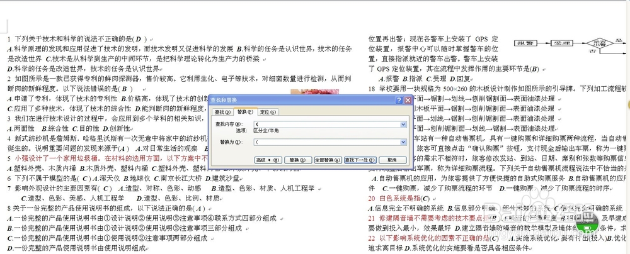Click question 2 line about 鲜肉探测器

pyautogui.click(x=180, y=78)
